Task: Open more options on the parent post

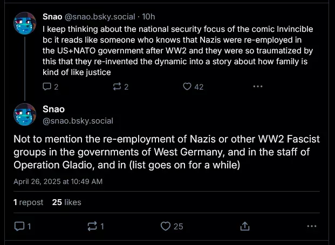Action: pos(258,86)
